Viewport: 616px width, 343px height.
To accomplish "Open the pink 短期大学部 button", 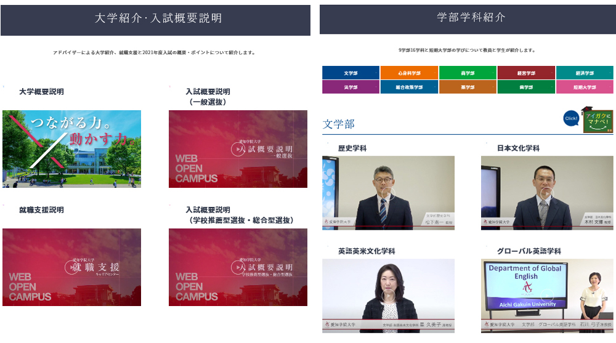I will click(x=585, y=87).
